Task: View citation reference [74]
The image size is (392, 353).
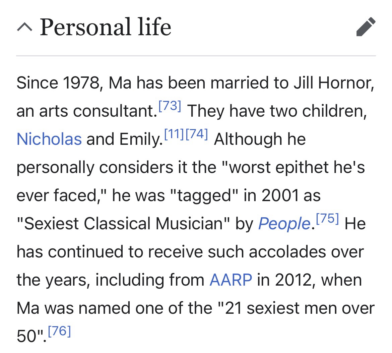Action: (197, 134)
